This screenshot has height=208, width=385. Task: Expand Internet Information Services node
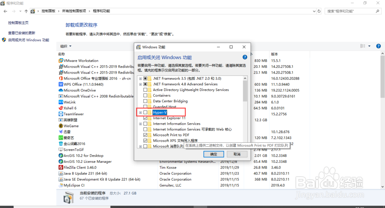141,124
